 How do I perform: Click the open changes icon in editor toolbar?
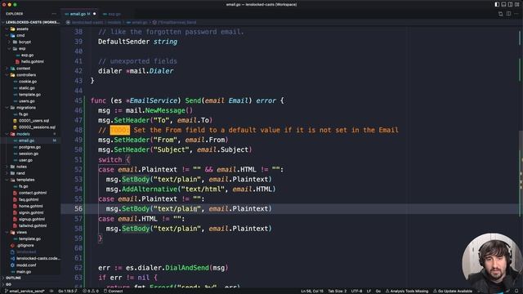501,14
